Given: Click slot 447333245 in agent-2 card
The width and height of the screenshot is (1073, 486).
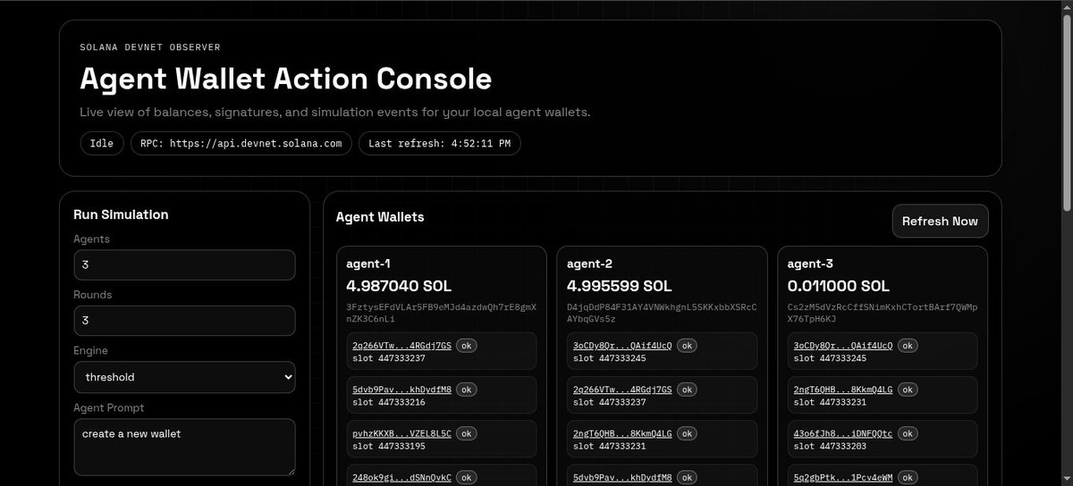Looking at the screenshot, I should tap(610, 358).
